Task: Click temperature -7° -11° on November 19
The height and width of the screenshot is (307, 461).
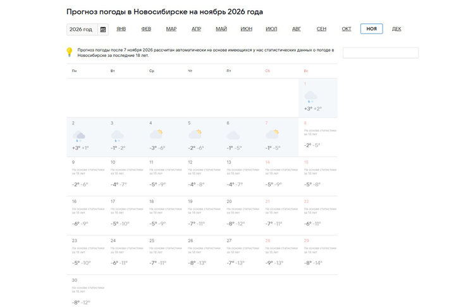Action: [197, 224]
